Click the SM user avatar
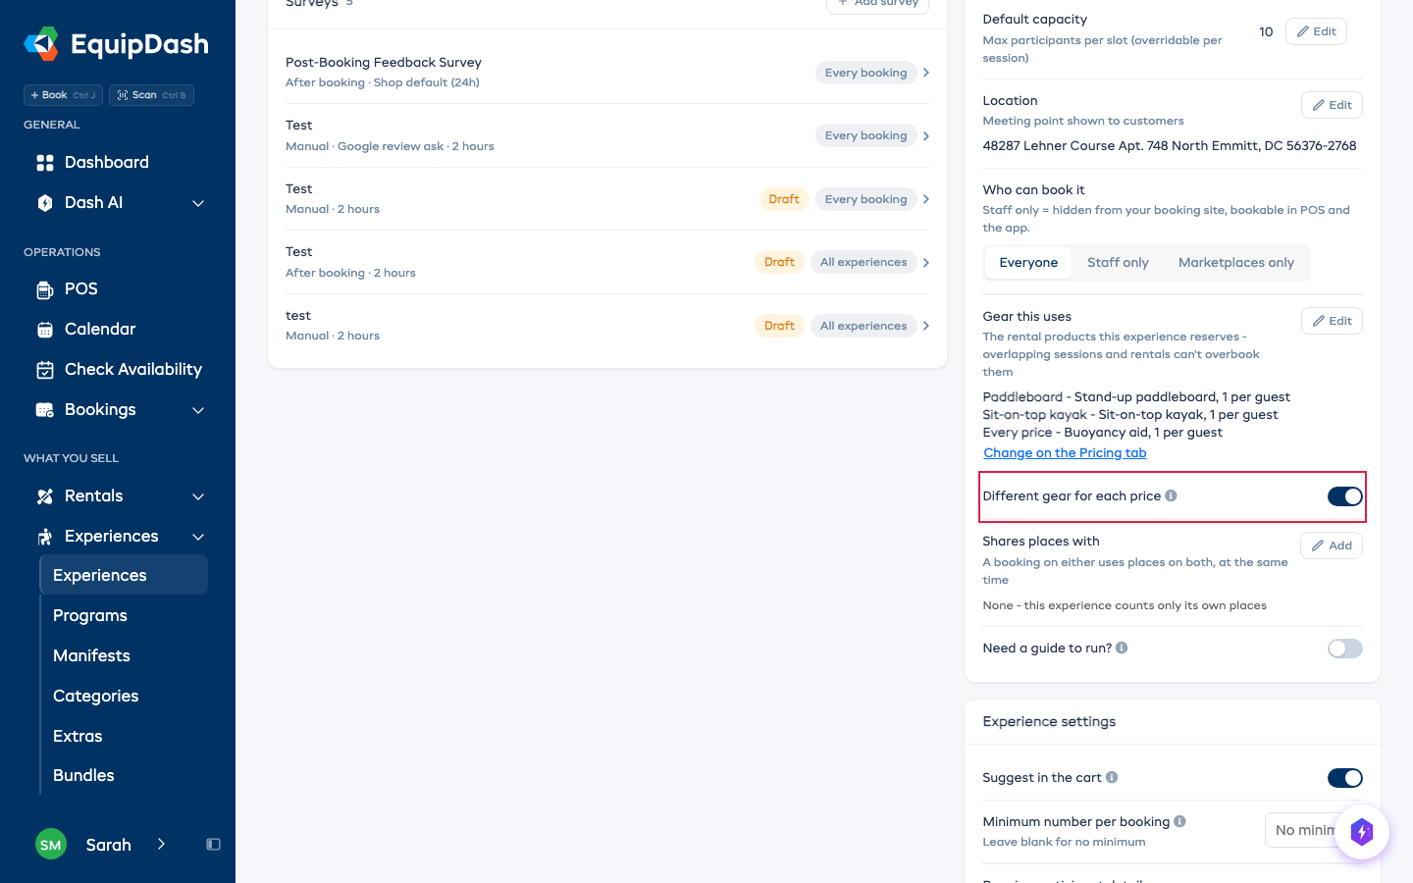The height and width of the screenshot is (883, 1413). pos(51,845)
